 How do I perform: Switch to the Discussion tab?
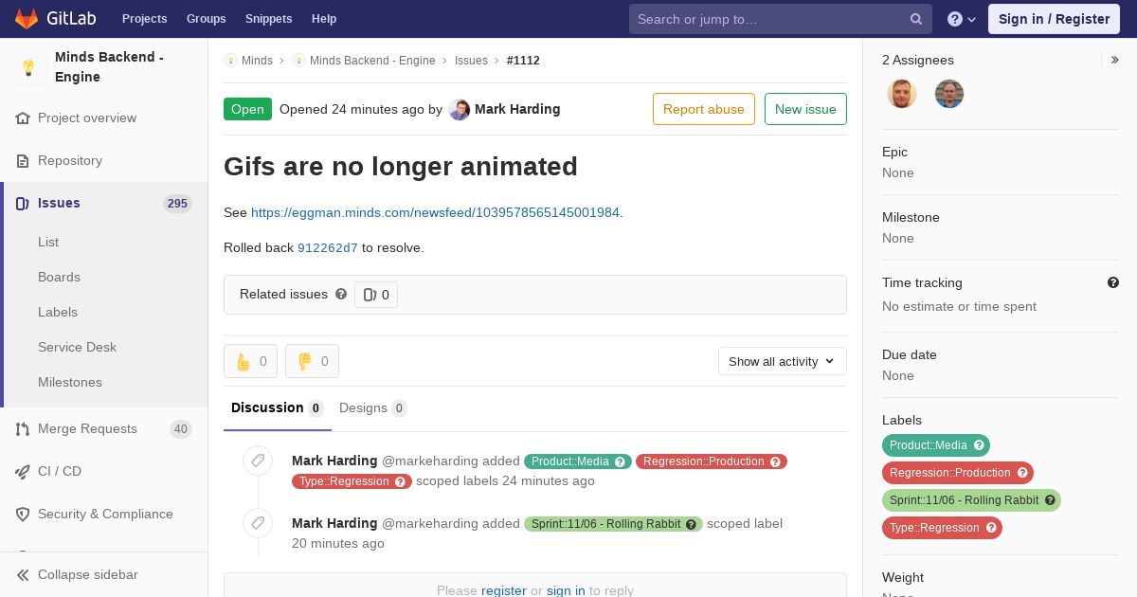278,408
